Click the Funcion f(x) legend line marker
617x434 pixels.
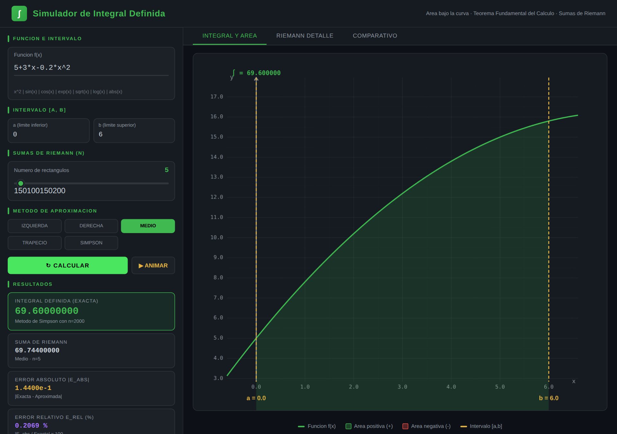click(301, 426)
